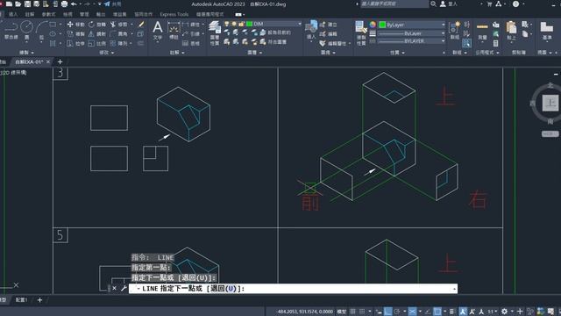Toggle polar tracking in status bar
Screen dimensions: 561x316
point(397,312)
